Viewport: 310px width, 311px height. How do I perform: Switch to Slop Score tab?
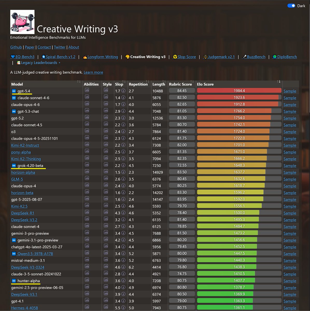pos(184,57)
